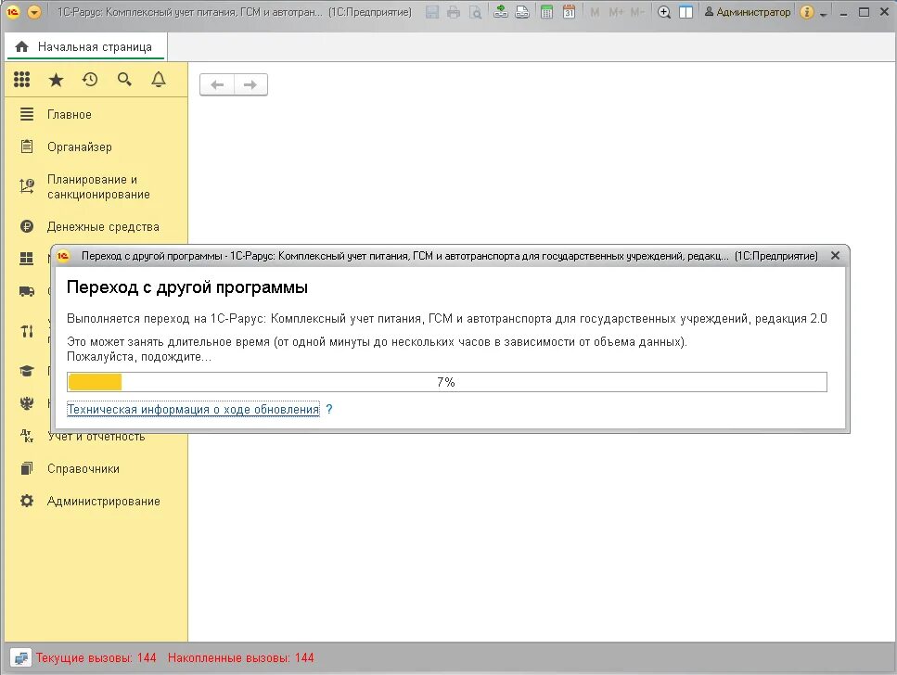
Task: Click the Пожалуйста, подождите... text
Action: coord(139,357)
